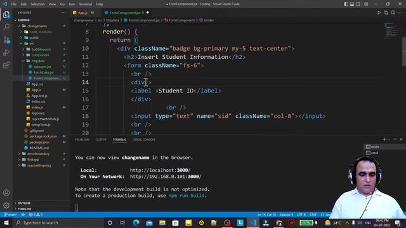The height and width of the screenshot is (228, 406).
Task: Open Edit menu
Action: [x=23, y=4]
